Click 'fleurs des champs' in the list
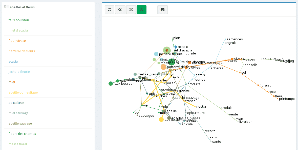 (x=22, y=134)
